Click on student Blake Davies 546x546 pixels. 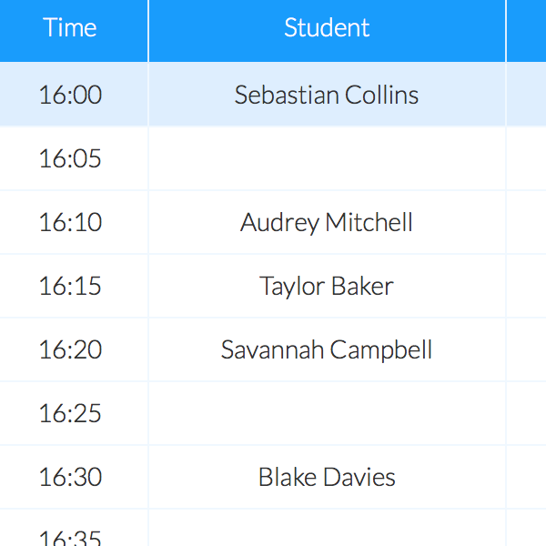(x=327, y=477)
